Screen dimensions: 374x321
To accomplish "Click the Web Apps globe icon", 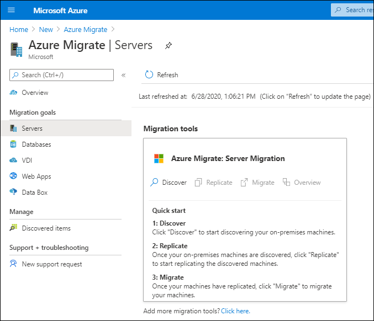I will (13, 176).
